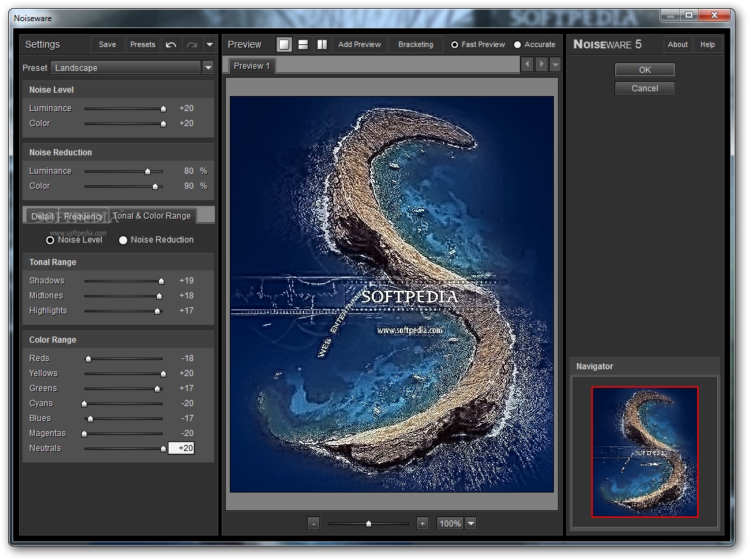Click the Reds -18 value
Image resolution: width=749 pixels, height=560 pixels.
187,358
